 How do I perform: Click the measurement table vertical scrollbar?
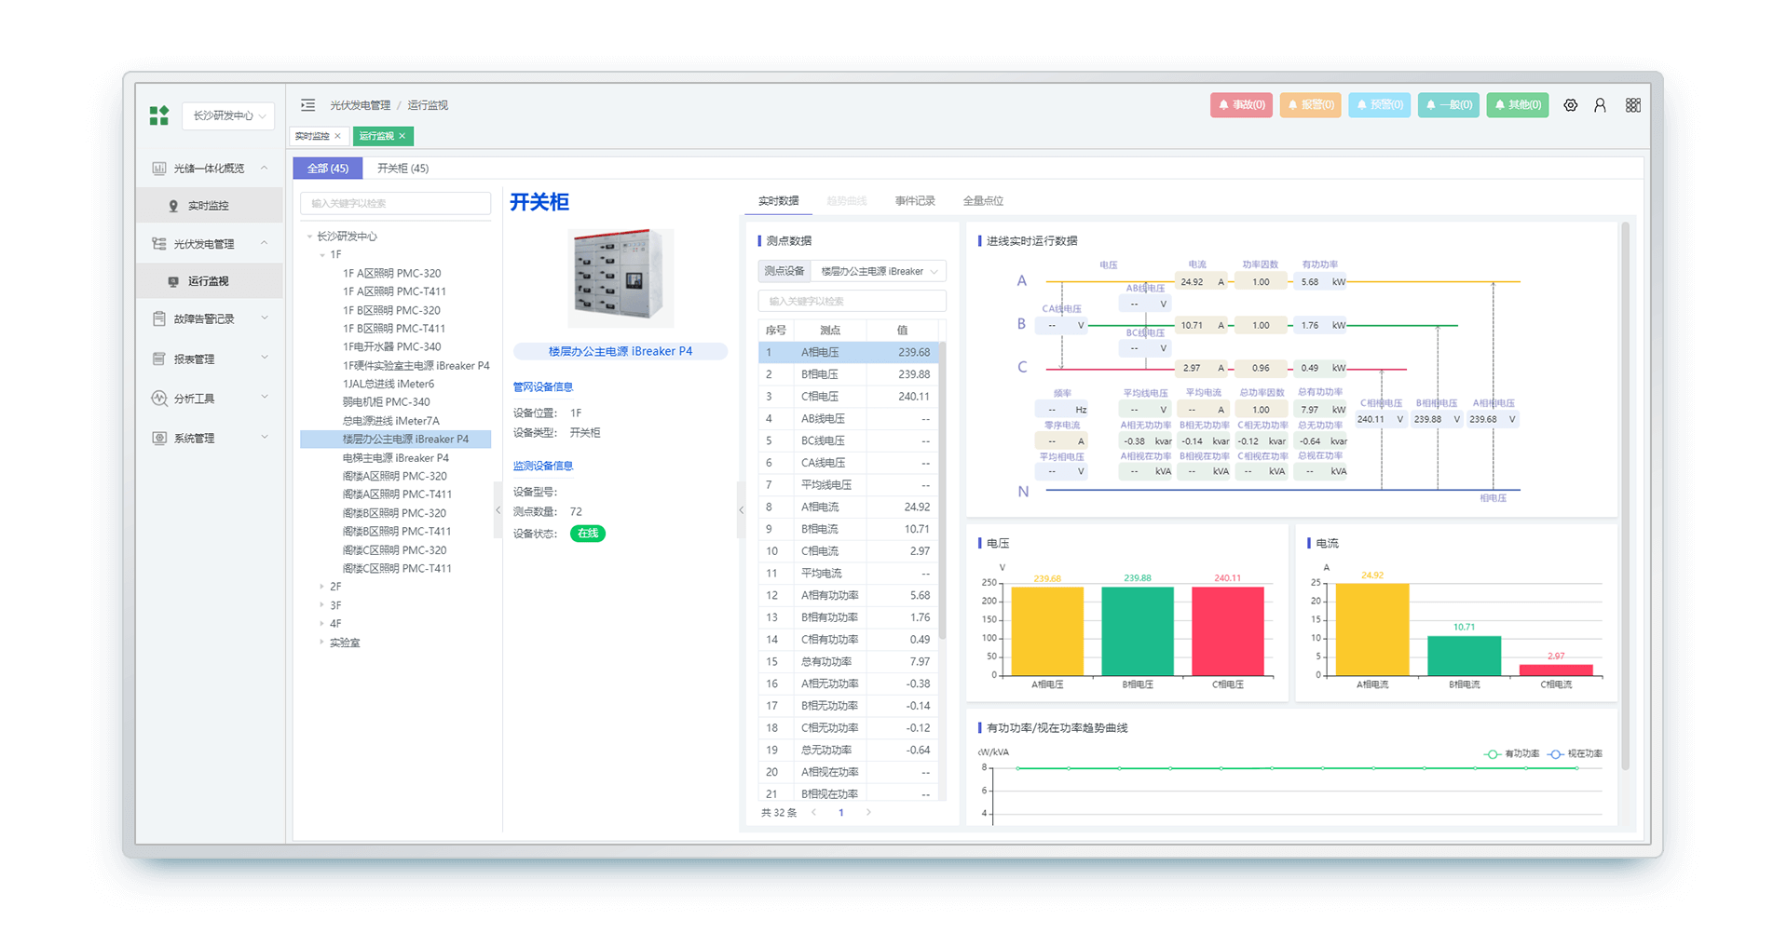[942, 491]
